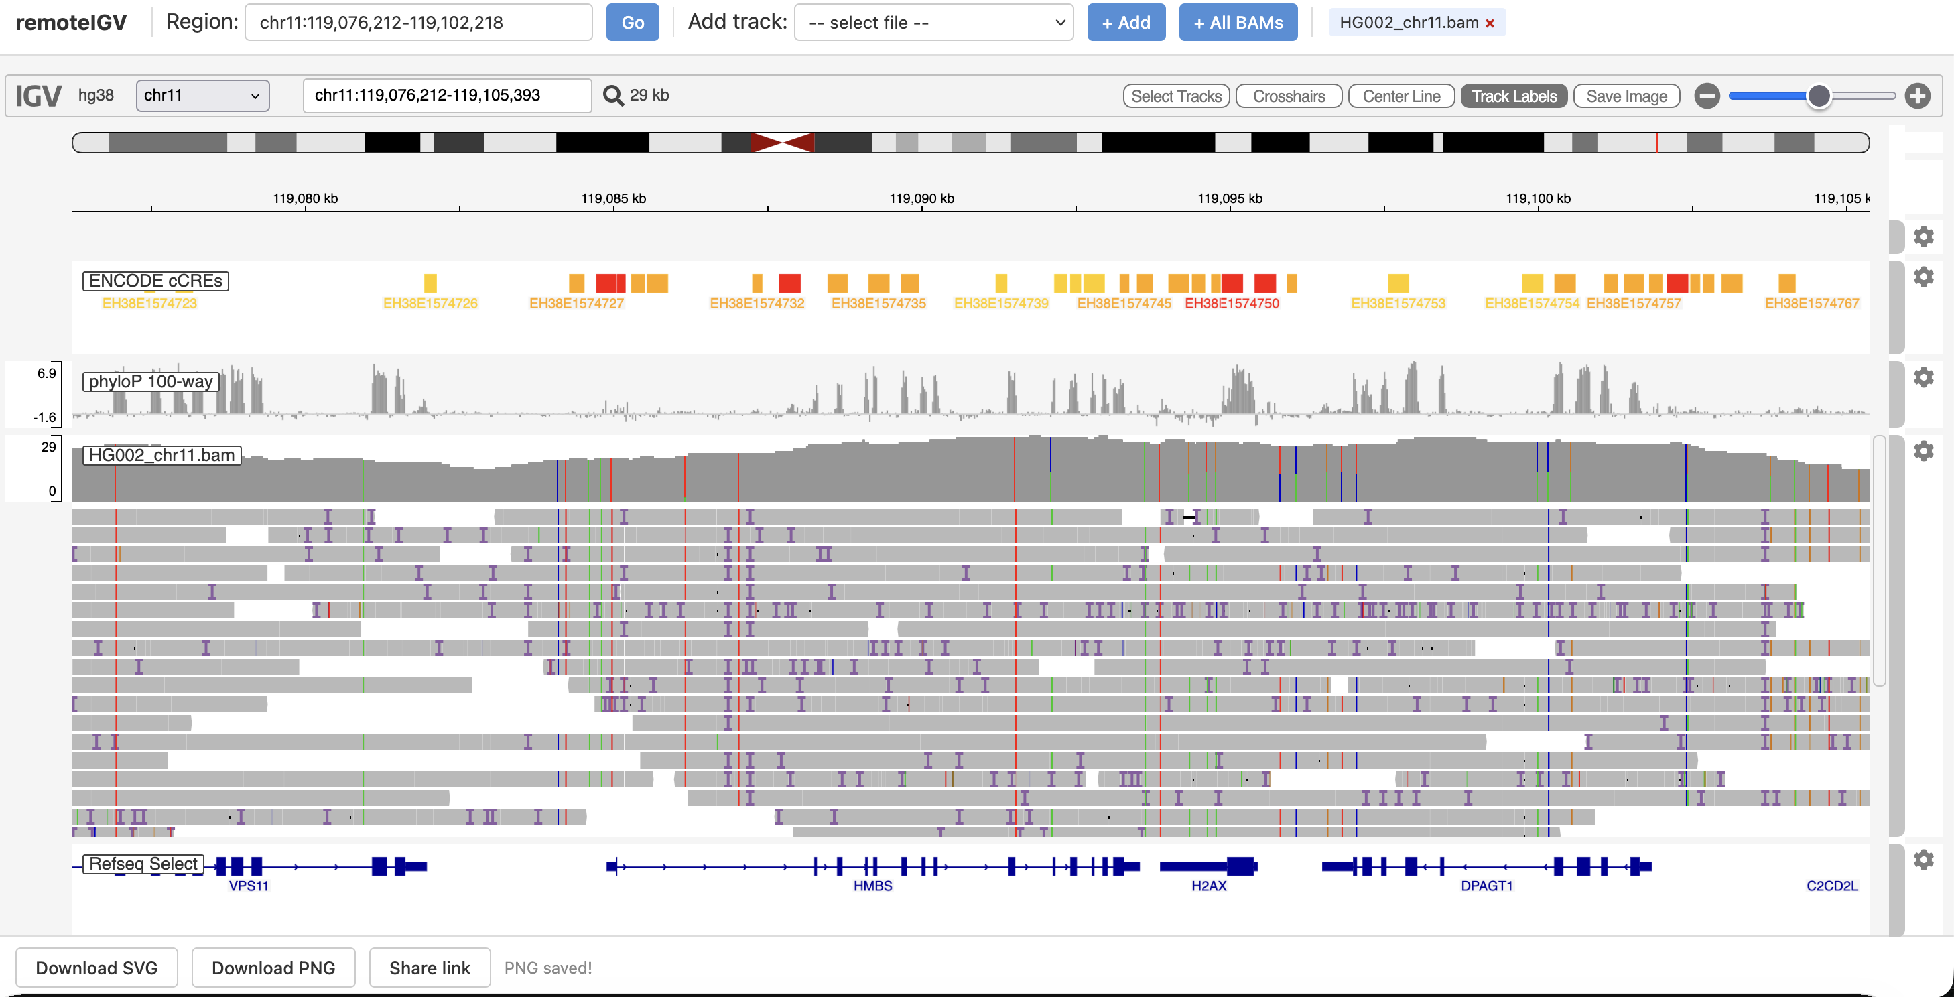This screenshot has width=1954, height=997.
Task: Click the alignment track vertical scrollbar
Action: (1879, 561)
